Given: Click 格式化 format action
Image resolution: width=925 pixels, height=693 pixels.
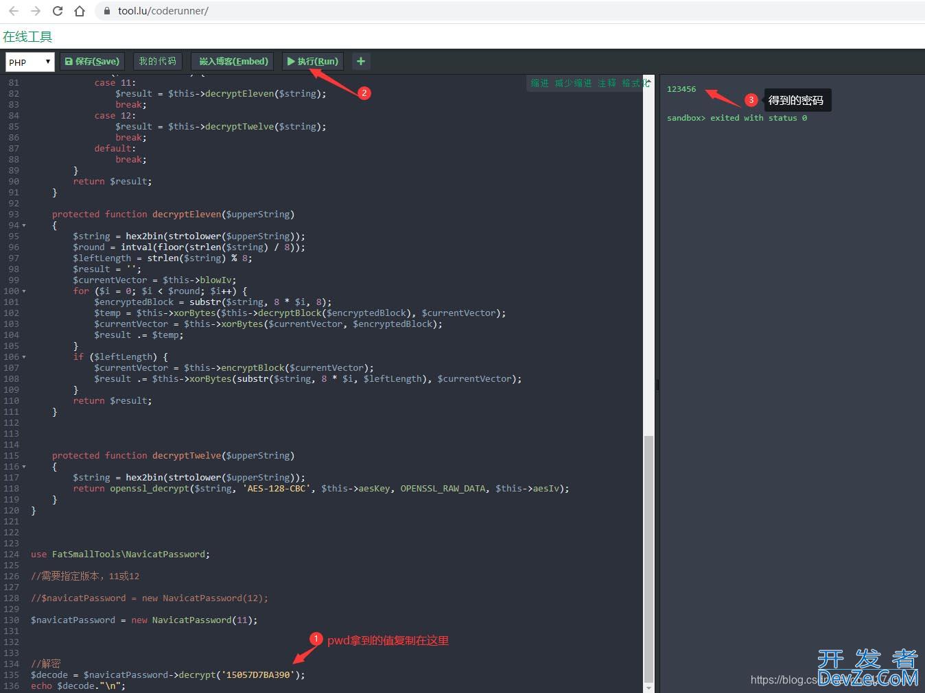Looking at the screenshot, I should [635, 83].
